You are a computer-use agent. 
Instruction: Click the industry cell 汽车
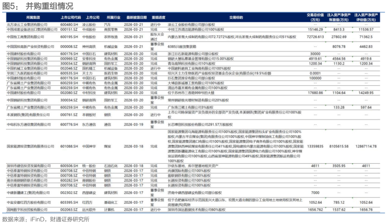107,25
